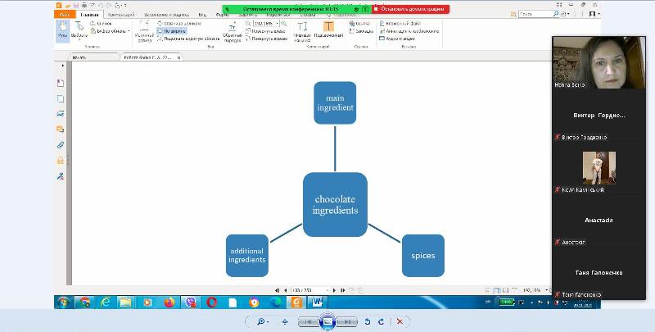Open Google Chrome from the taskbar
Screen dimensions: 655x332
[85, 302]
